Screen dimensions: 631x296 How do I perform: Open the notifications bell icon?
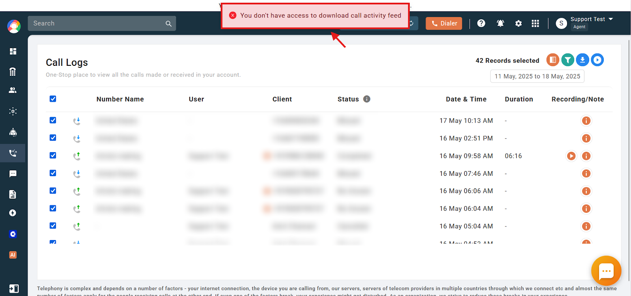pos(500,23)
